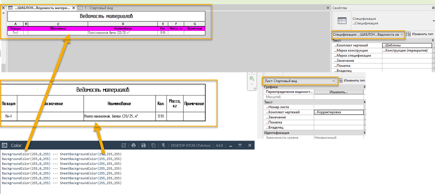Click 13.93 cell in the sheet table
435x194 pixels.
(161, 117)
